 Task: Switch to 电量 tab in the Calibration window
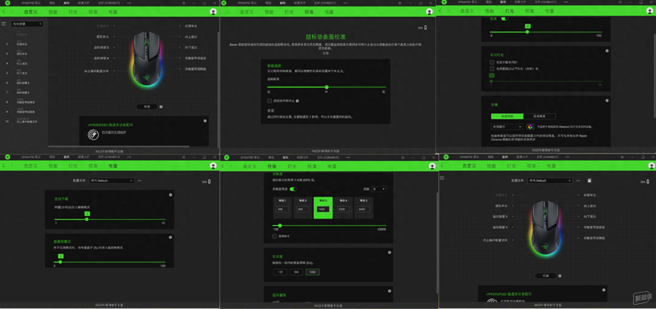(329, 12)
